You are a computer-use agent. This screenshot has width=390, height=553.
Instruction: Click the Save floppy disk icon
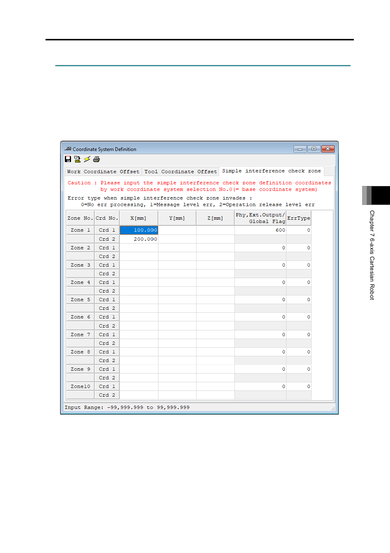pyautogui.click(x=68, y=159)
